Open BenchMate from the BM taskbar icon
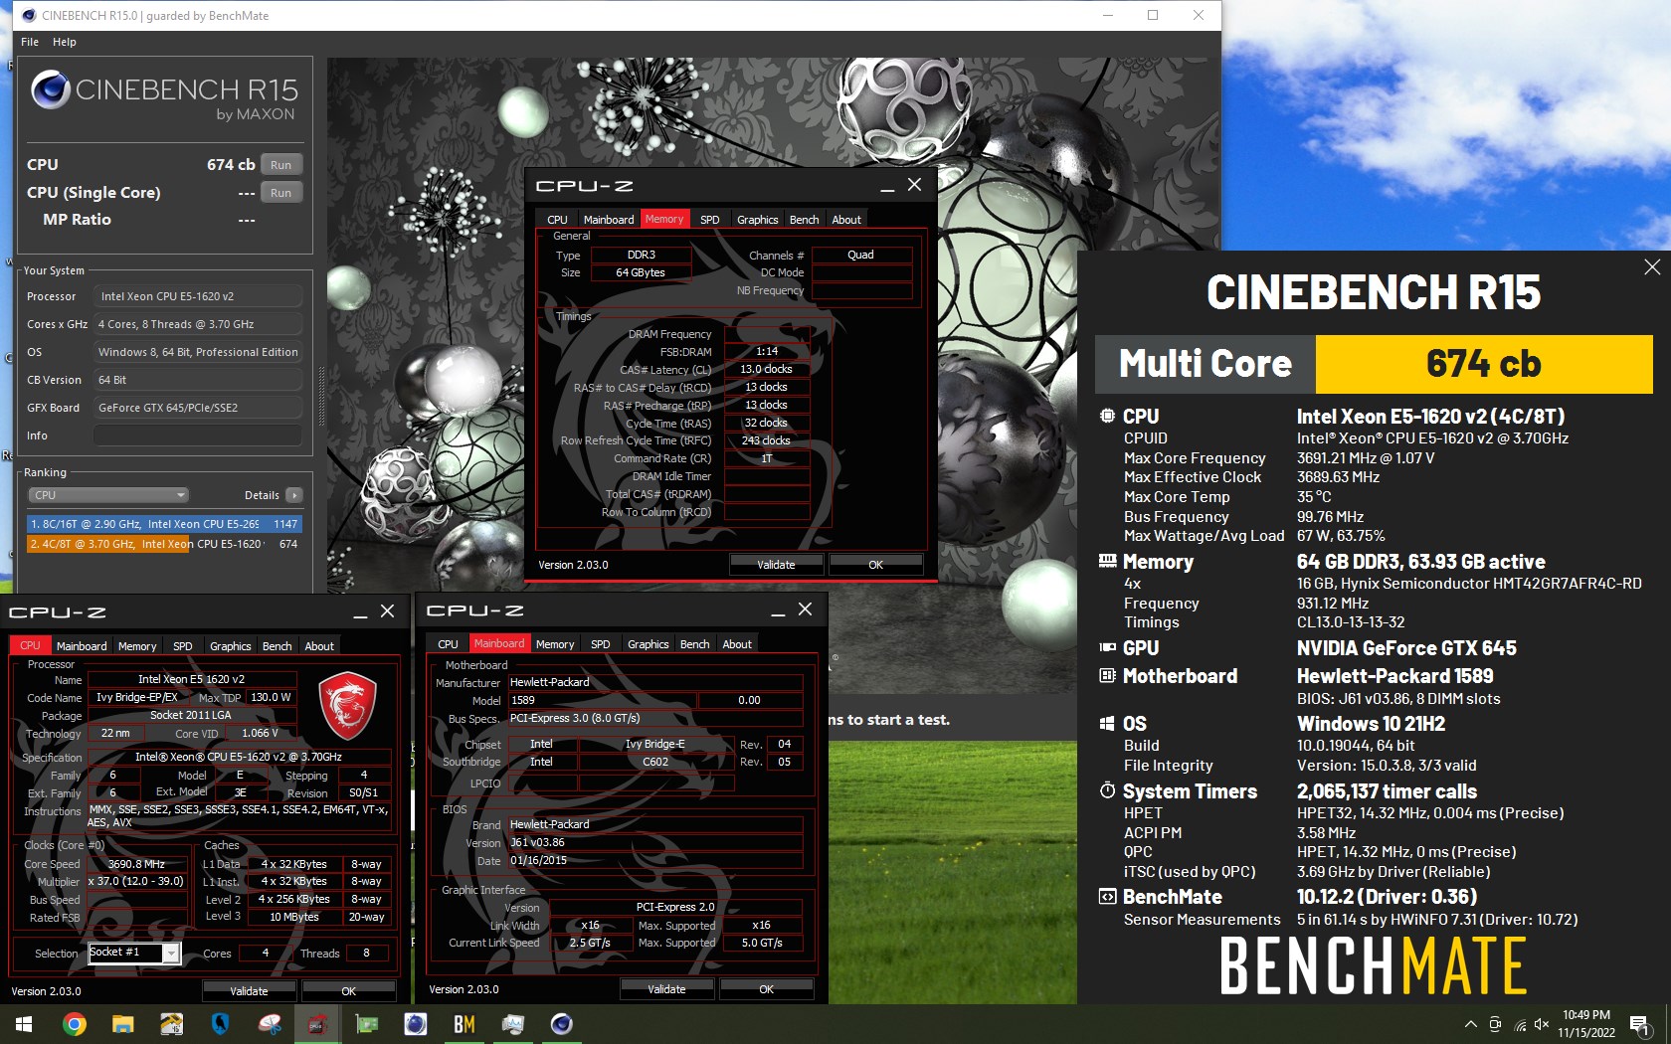1671x1044 pixels. tap(464, 1023)
